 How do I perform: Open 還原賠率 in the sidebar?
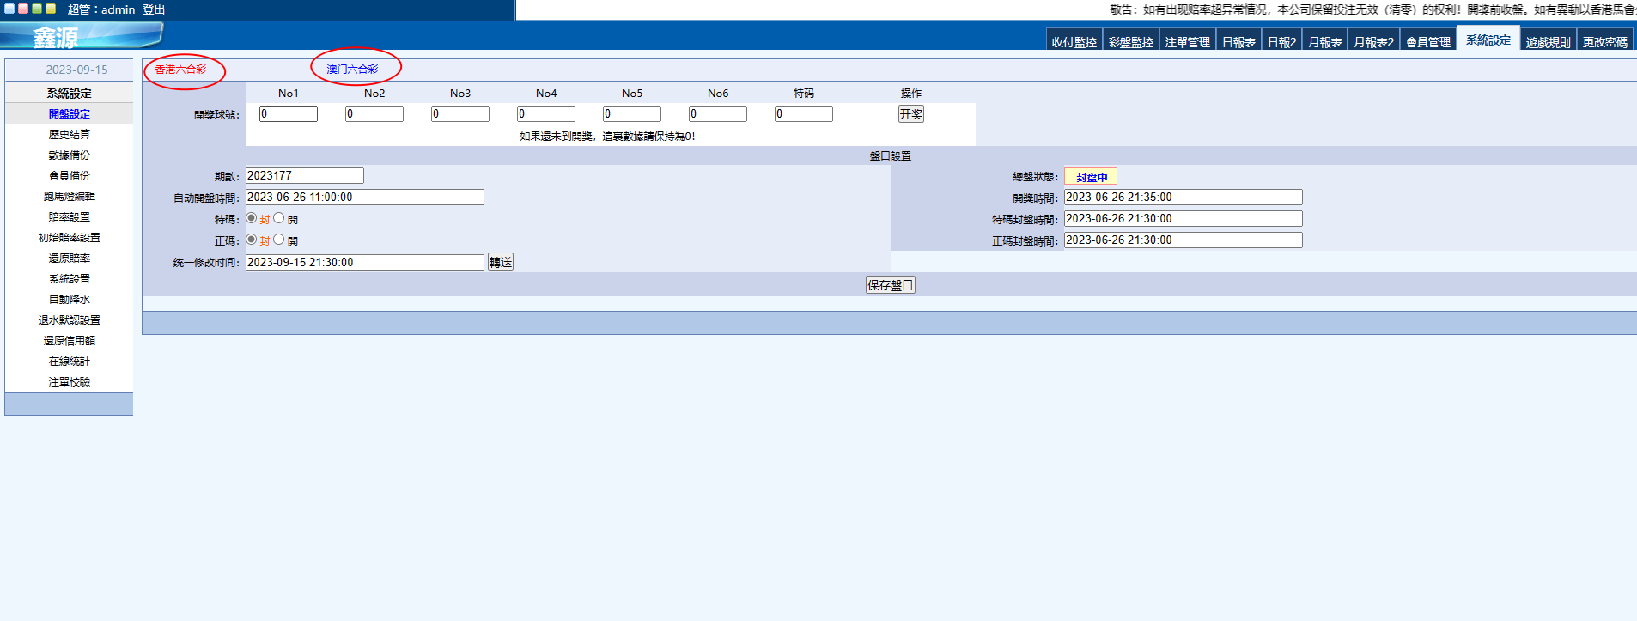[x=69, y=258]
